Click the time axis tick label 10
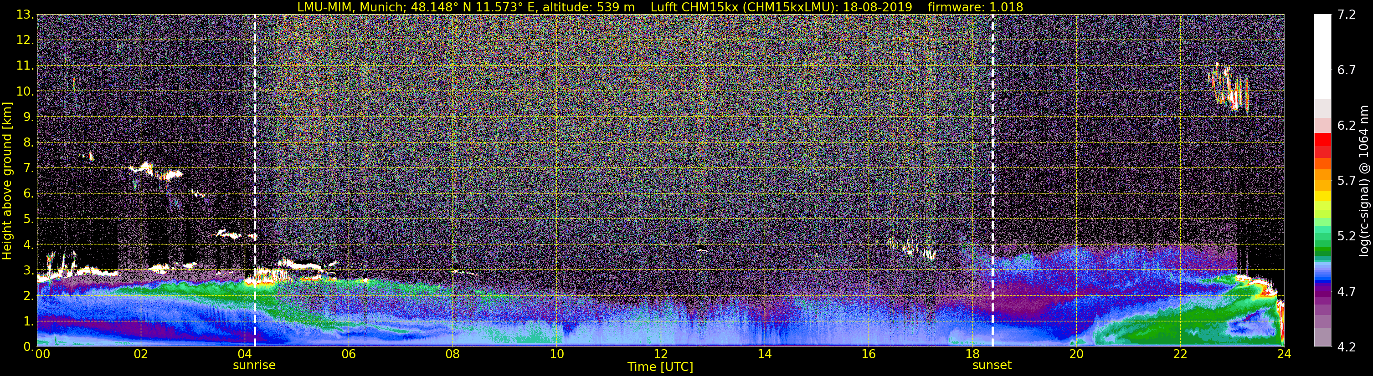This screenshot has height=376, width=1373. tap(556, 354)
